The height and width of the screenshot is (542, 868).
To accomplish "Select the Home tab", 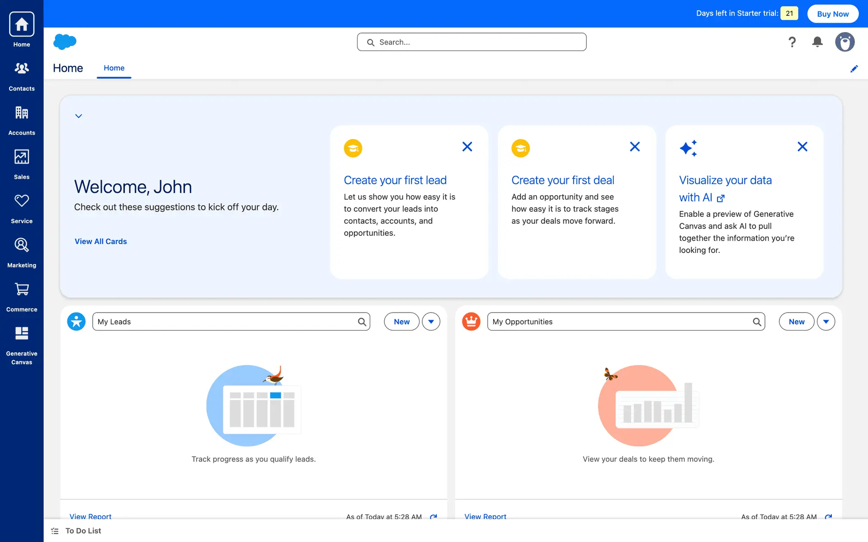I will click(114, 68).
